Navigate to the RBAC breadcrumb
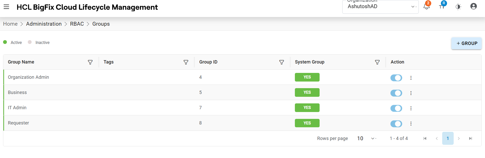The width and height of the screenshot is (485, 158). (77, 24)
